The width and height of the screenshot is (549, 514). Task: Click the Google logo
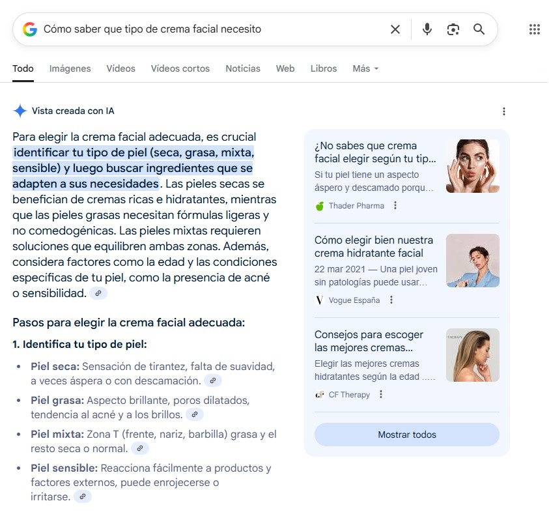pyautogui.click(x=29, y=29)
